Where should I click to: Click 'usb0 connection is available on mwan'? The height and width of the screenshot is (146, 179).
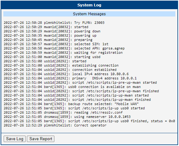[72, 87]
